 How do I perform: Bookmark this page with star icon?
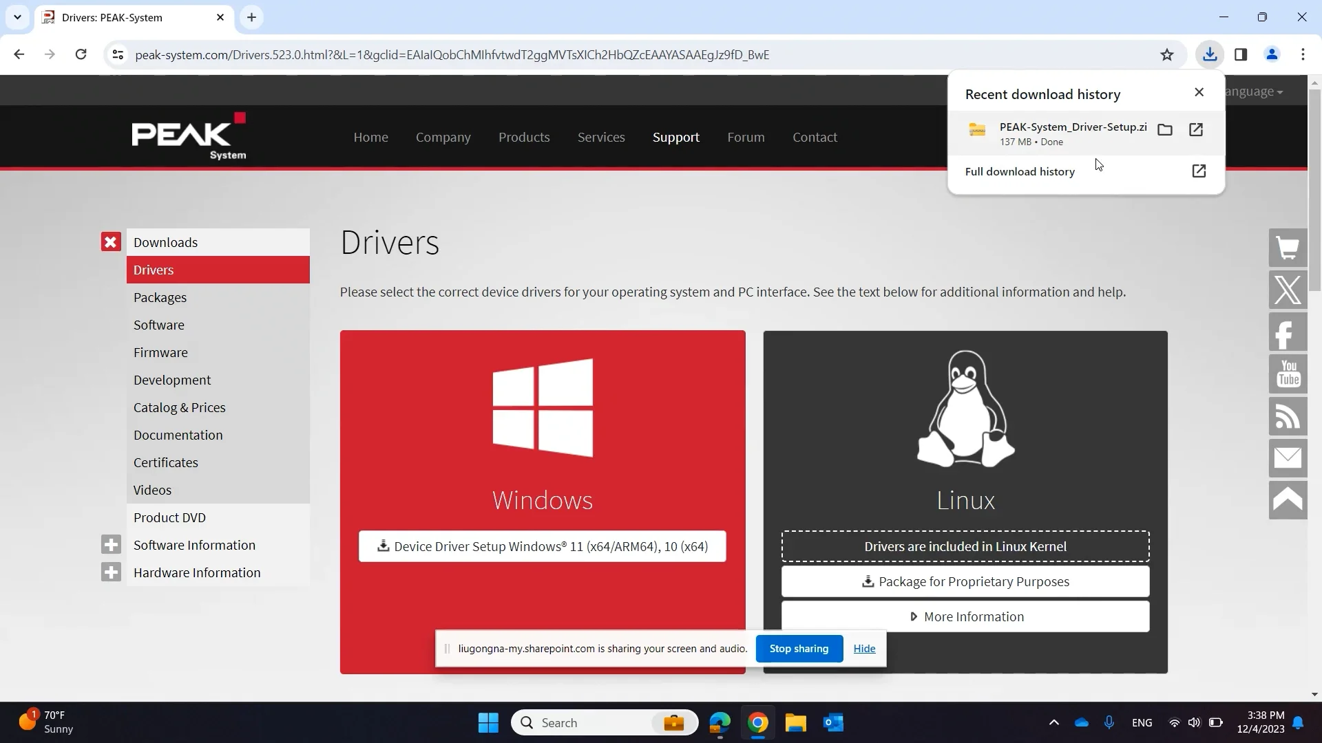click(1166, 55)
